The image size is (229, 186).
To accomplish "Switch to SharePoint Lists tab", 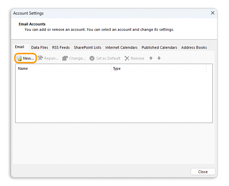I will coord(87,47).
